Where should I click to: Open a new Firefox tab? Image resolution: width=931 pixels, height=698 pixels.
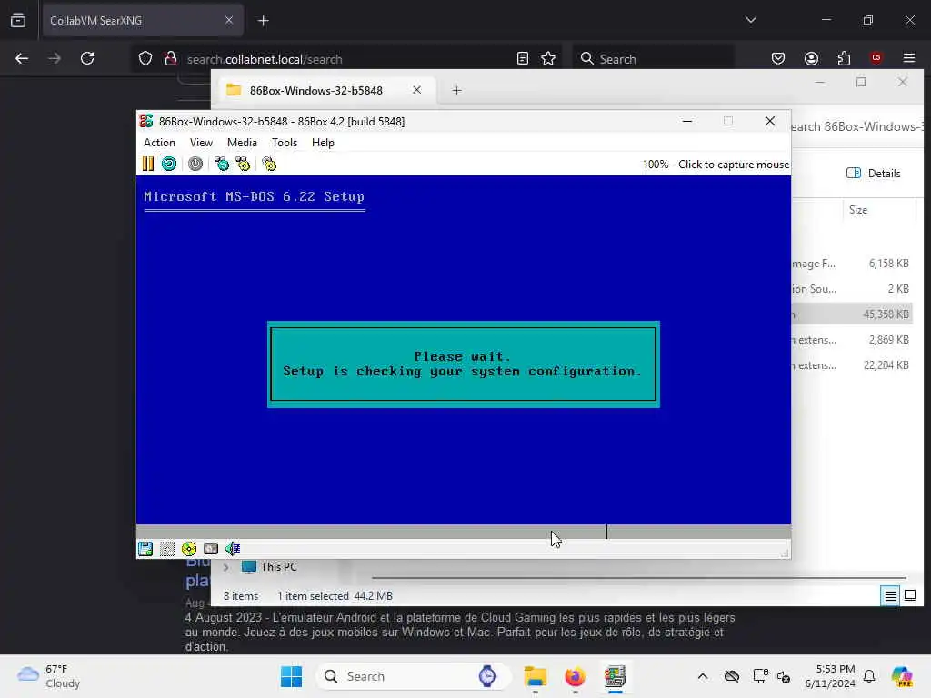[264, 21]
